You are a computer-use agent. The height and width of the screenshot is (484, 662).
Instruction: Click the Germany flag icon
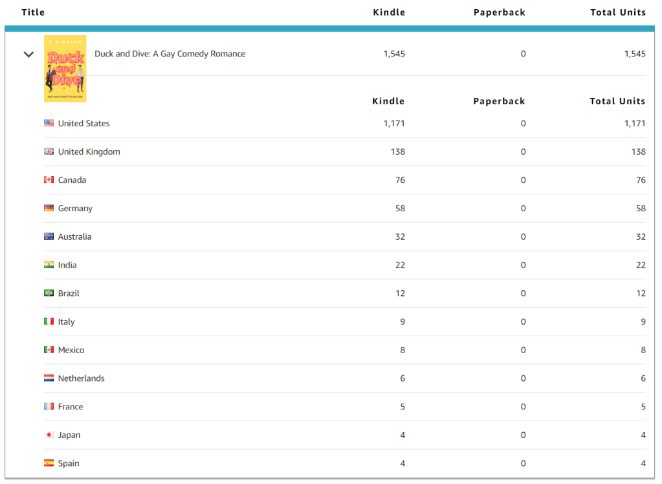coord(49,208)
